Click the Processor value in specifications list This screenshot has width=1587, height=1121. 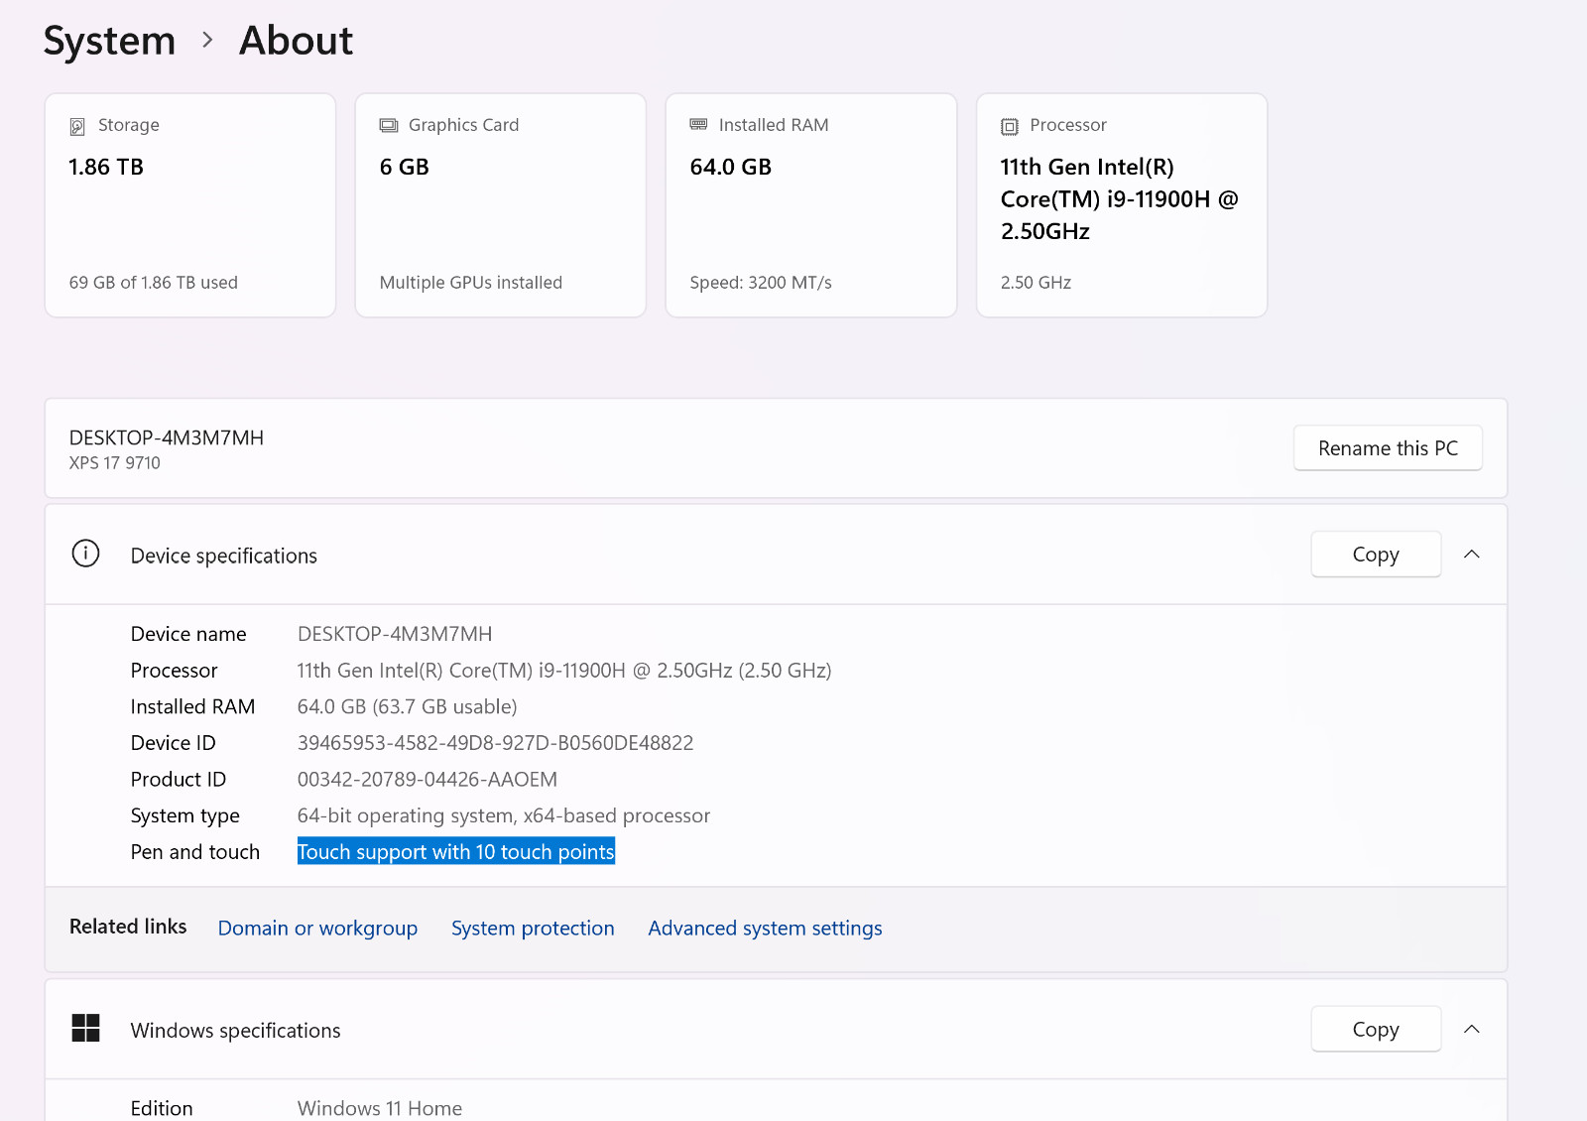(564, 671)
